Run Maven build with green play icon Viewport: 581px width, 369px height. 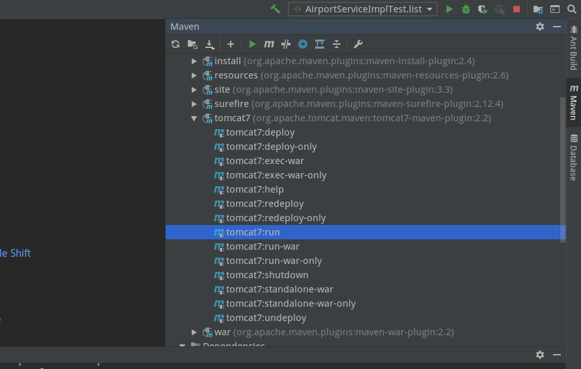pos(252,44)
